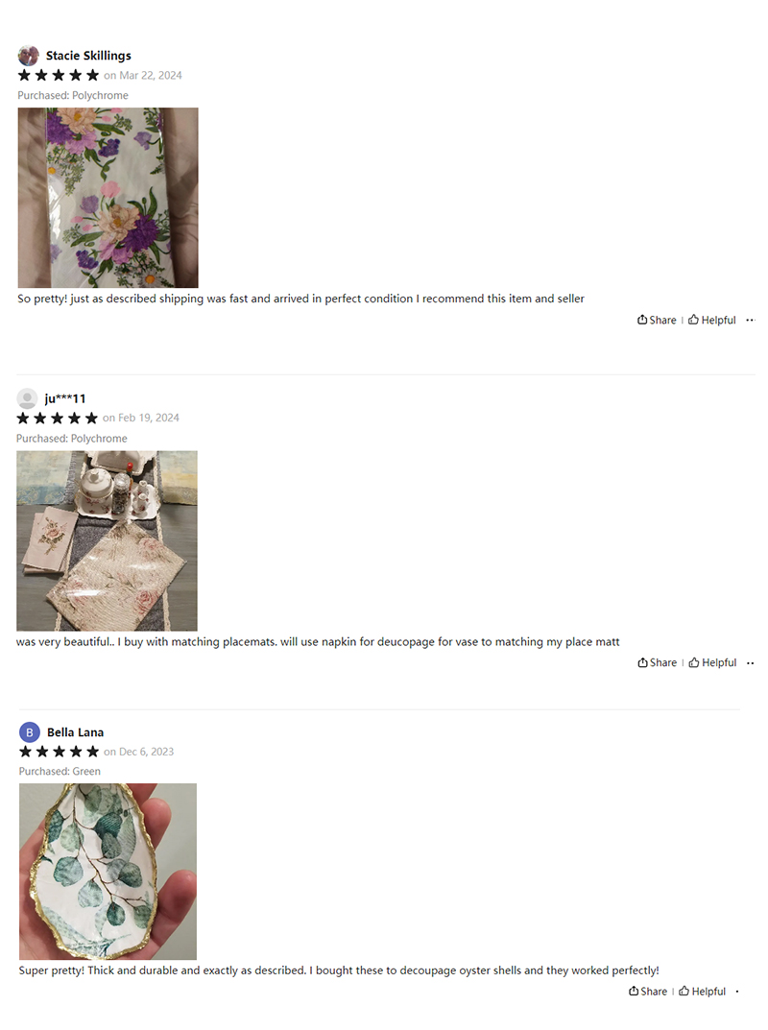Click five-star rating on Stacie's review

59,75
